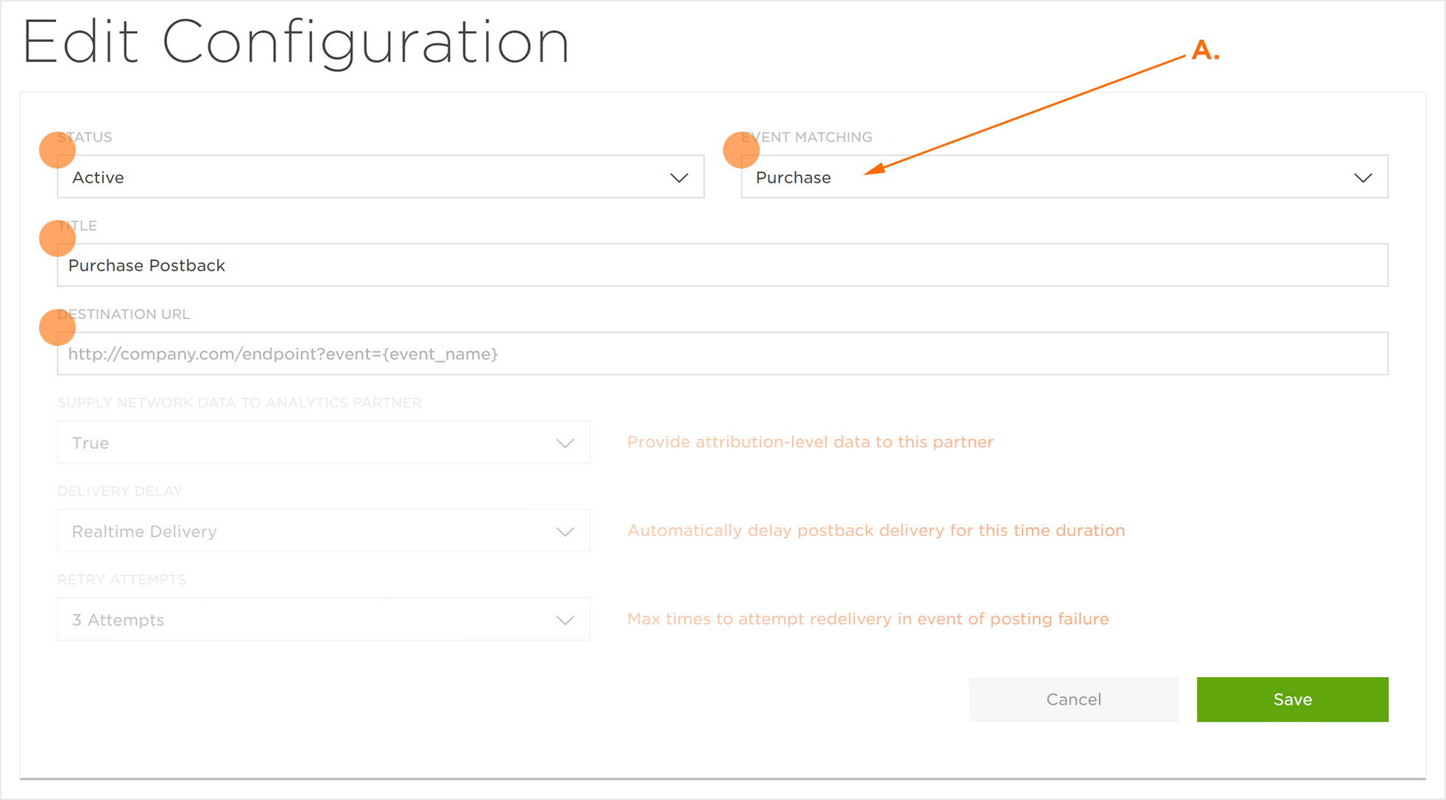1446x800 pixels.
Task: Click the attribution-level data hint text
Action: coord(810,442)
